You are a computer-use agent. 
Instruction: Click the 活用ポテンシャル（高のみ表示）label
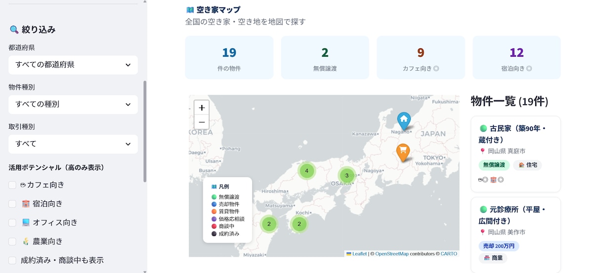pos(56,168)
